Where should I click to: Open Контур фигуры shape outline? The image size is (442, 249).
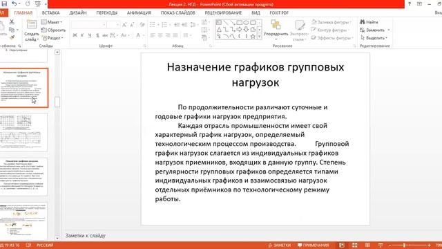point(330,30)
